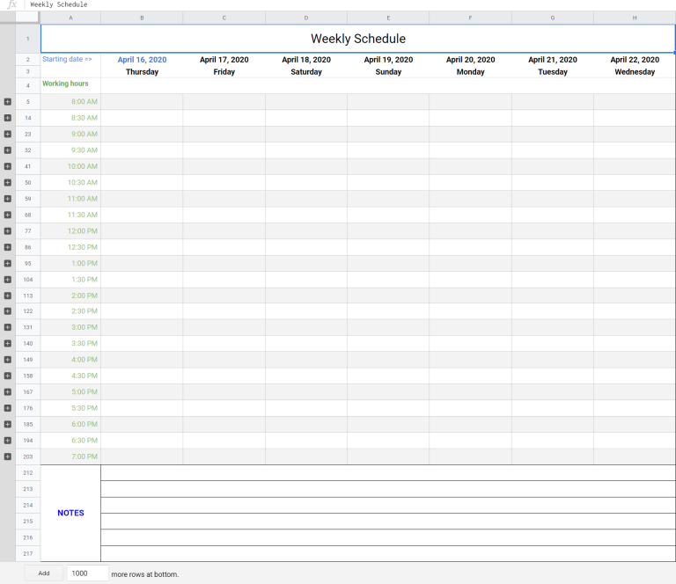Image resolution: width=676 pixels, height=584 pixels.
Task: Select row 217 header
Action: coord(28,554)
